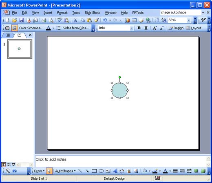Open the help question box dropdown
This screenshot has height=183, width=212.
pos(203,13)
